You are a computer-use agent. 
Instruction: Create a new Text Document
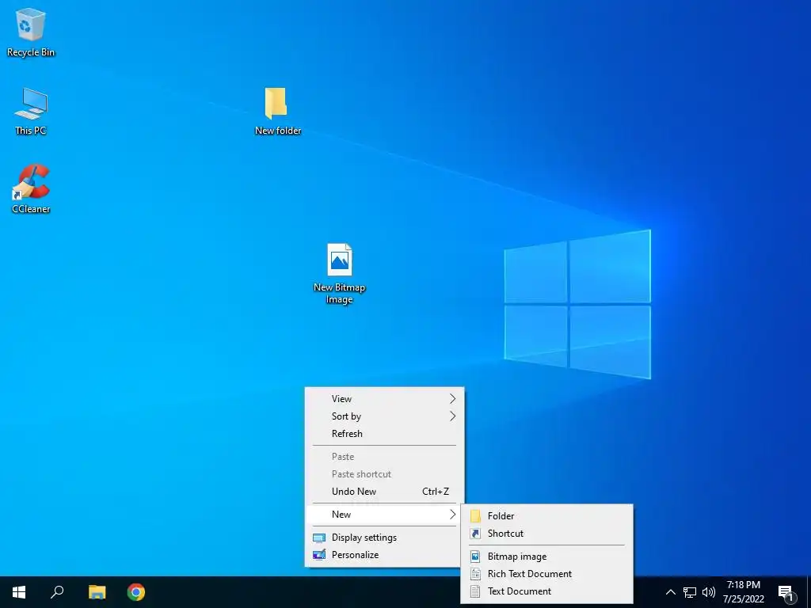point(546,591)
